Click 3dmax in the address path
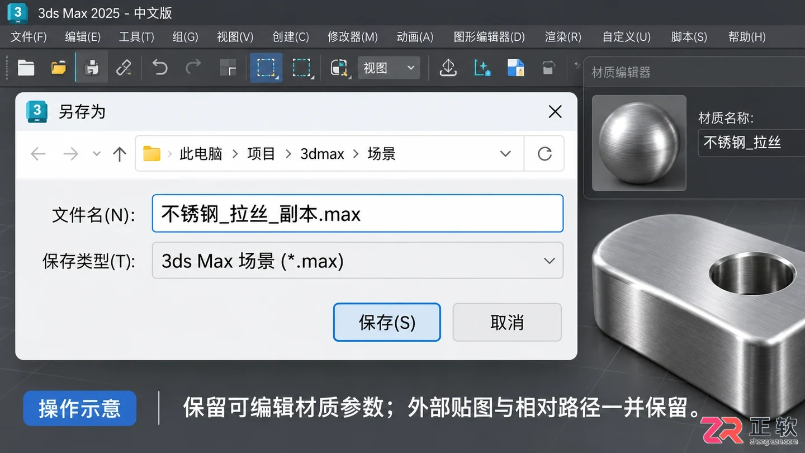The height and width of the screenshot is (453, 805). click(x=322, y=154)
